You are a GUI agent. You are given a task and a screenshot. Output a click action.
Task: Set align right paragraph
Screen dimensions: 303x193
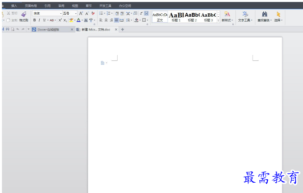111,20
